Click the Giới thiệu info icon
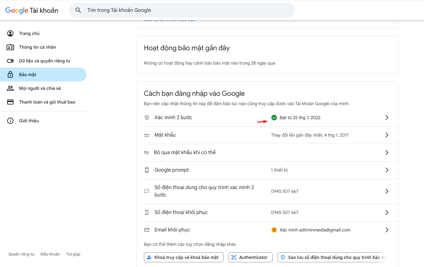 point(10,121)
